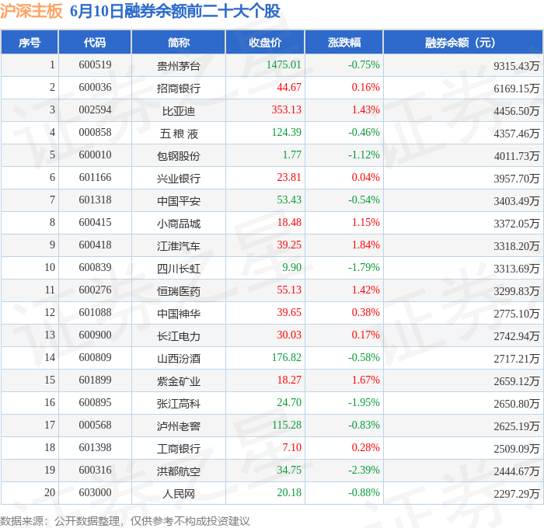Select stock name 招商银行
This screenshot has width=544, height=528.
179,88
